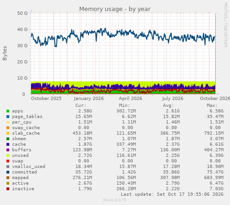Click the 'Munin 2.0.75' version footer
Screen dimensions: 230x205
(x=115, y=200)
